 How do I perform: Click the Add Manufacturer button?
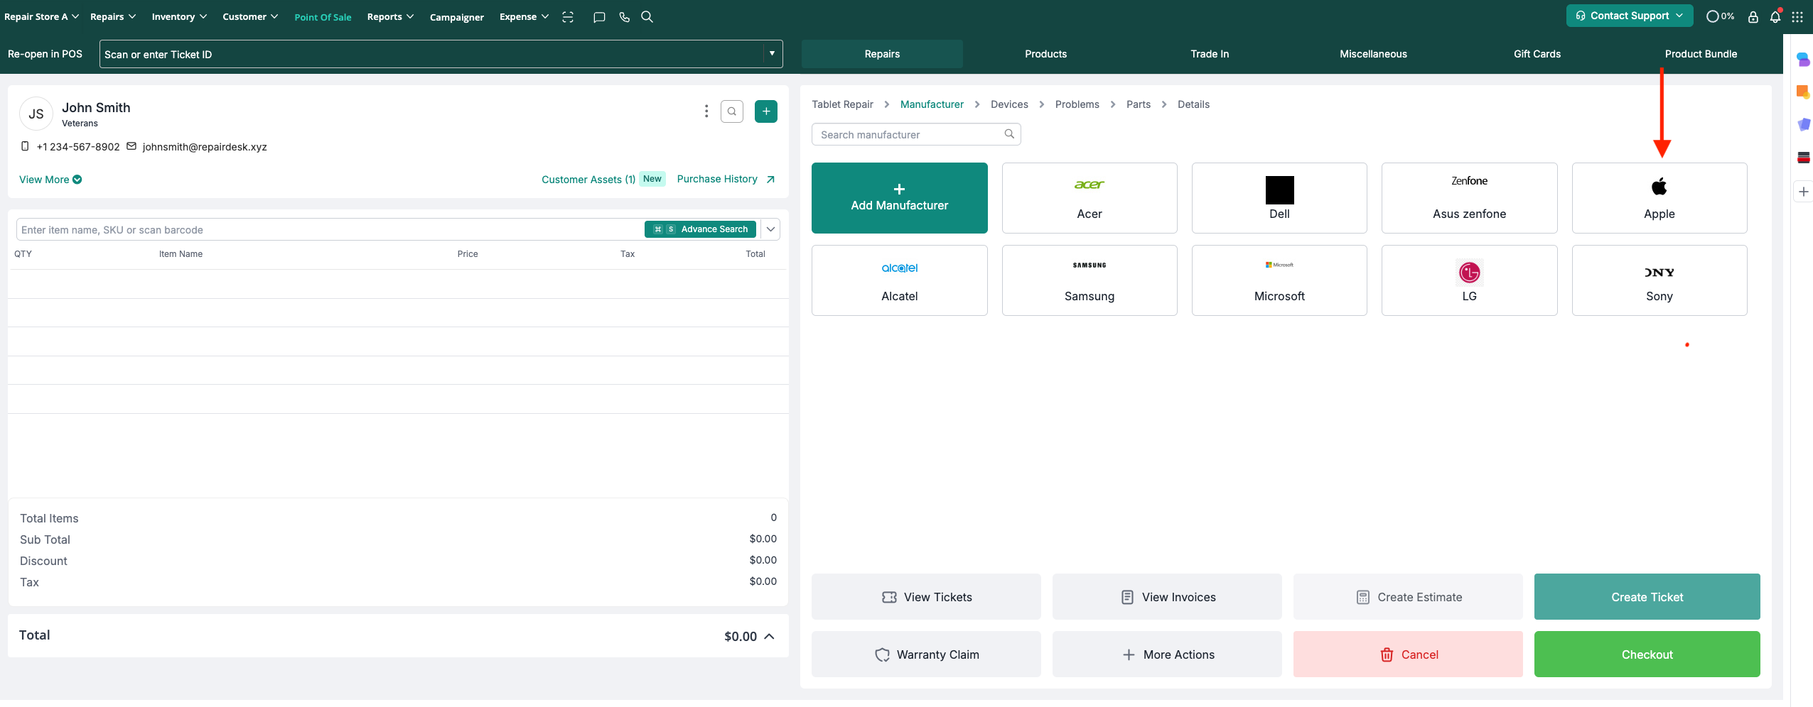pyautogui.click(x=899, y=198)
